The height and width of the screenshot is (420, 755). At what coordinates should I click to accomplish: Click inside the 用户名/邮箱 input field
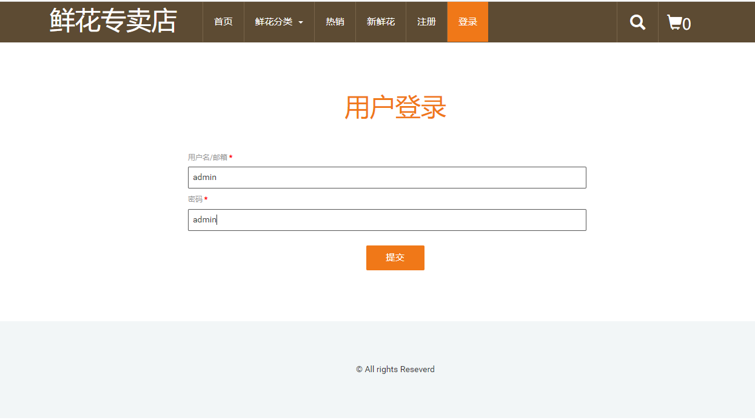[x=386, y=177]
